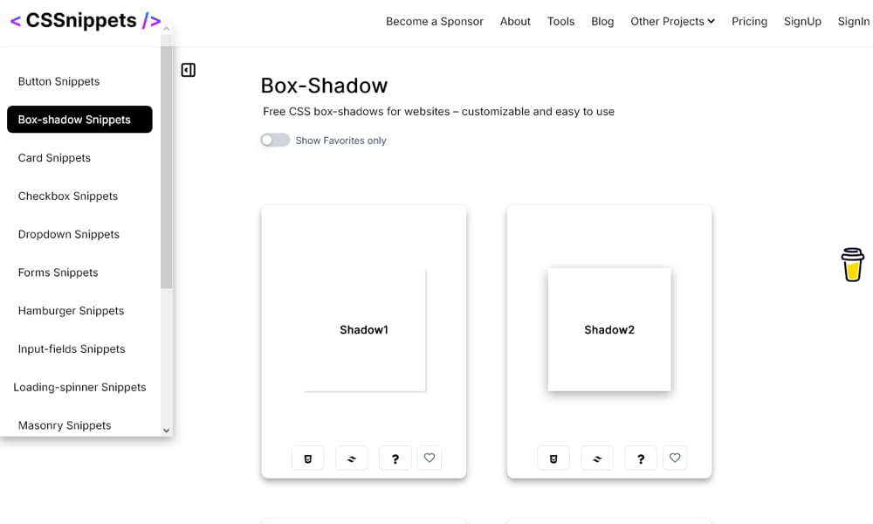Expand the Other Projects dropdown
The image size is (873, 524).
672,21
